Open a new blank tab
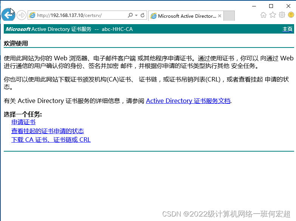This screenshot has height=221, width=296. tap(229, 16)
